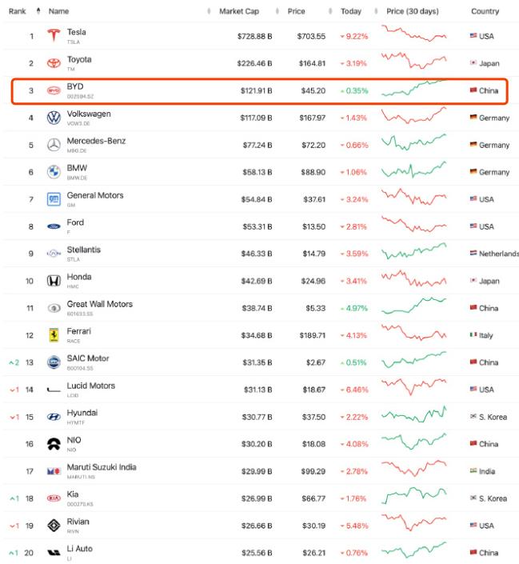This screenshot has height=564, width=519.
Task: Click the Price (30 days) column header
Action: tap(412, 11)
